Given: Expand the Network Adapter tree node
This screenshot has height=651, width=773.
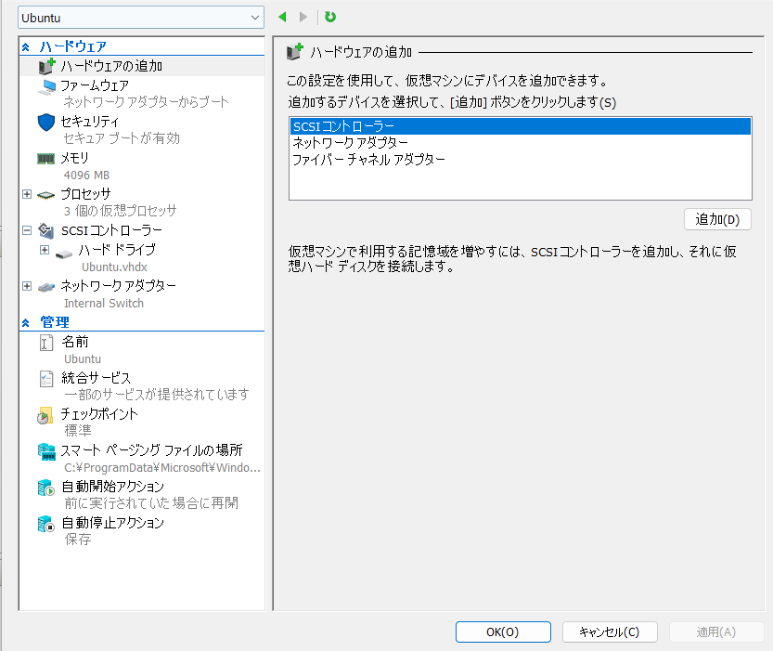Looking at the screenshot, I should coord(27,286).
